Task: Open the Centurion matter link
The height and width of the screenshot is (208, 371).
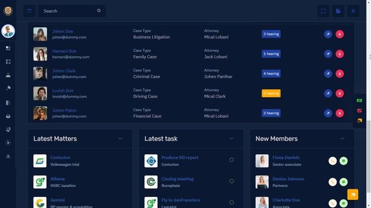Action: 60,158
